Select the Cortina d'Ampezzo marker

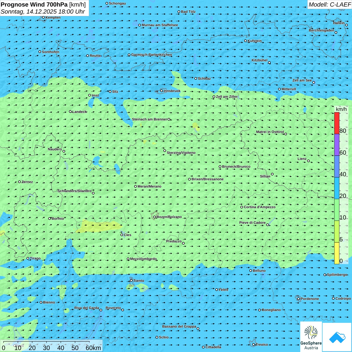tap(242, 207)
